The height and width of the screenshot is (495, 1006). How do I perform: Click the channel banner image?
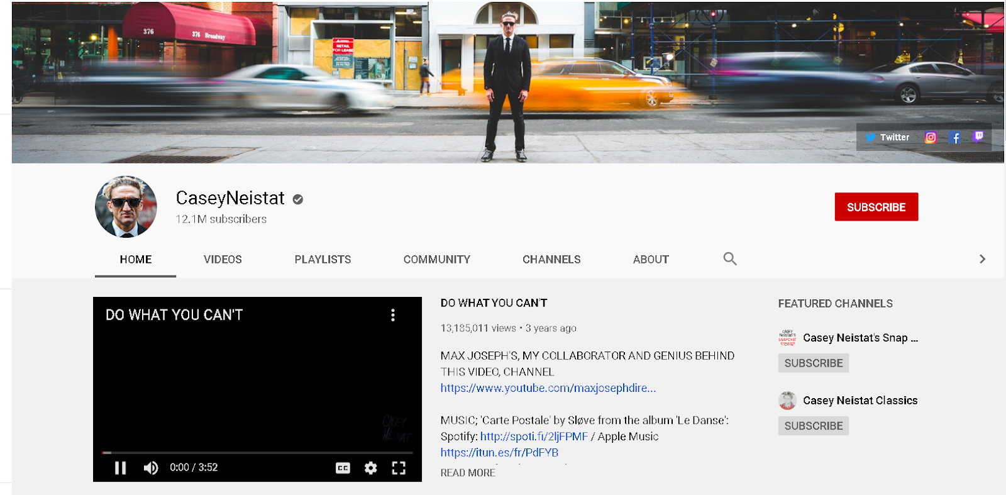click(507, 82)
